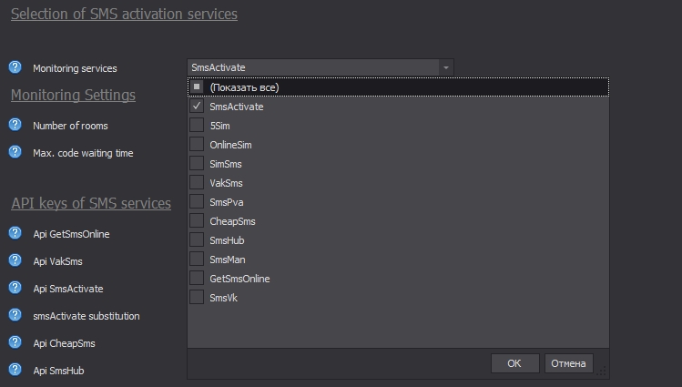Image resolution: width=682 pixels, height=387 pixels.
Task: Open help icon for Api SmsHub
Action: 15,370
